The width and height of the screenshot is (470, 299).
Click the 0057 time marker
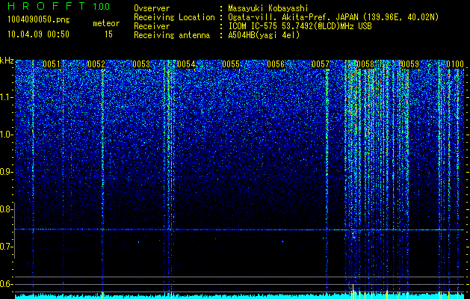[x=321, y=64]
